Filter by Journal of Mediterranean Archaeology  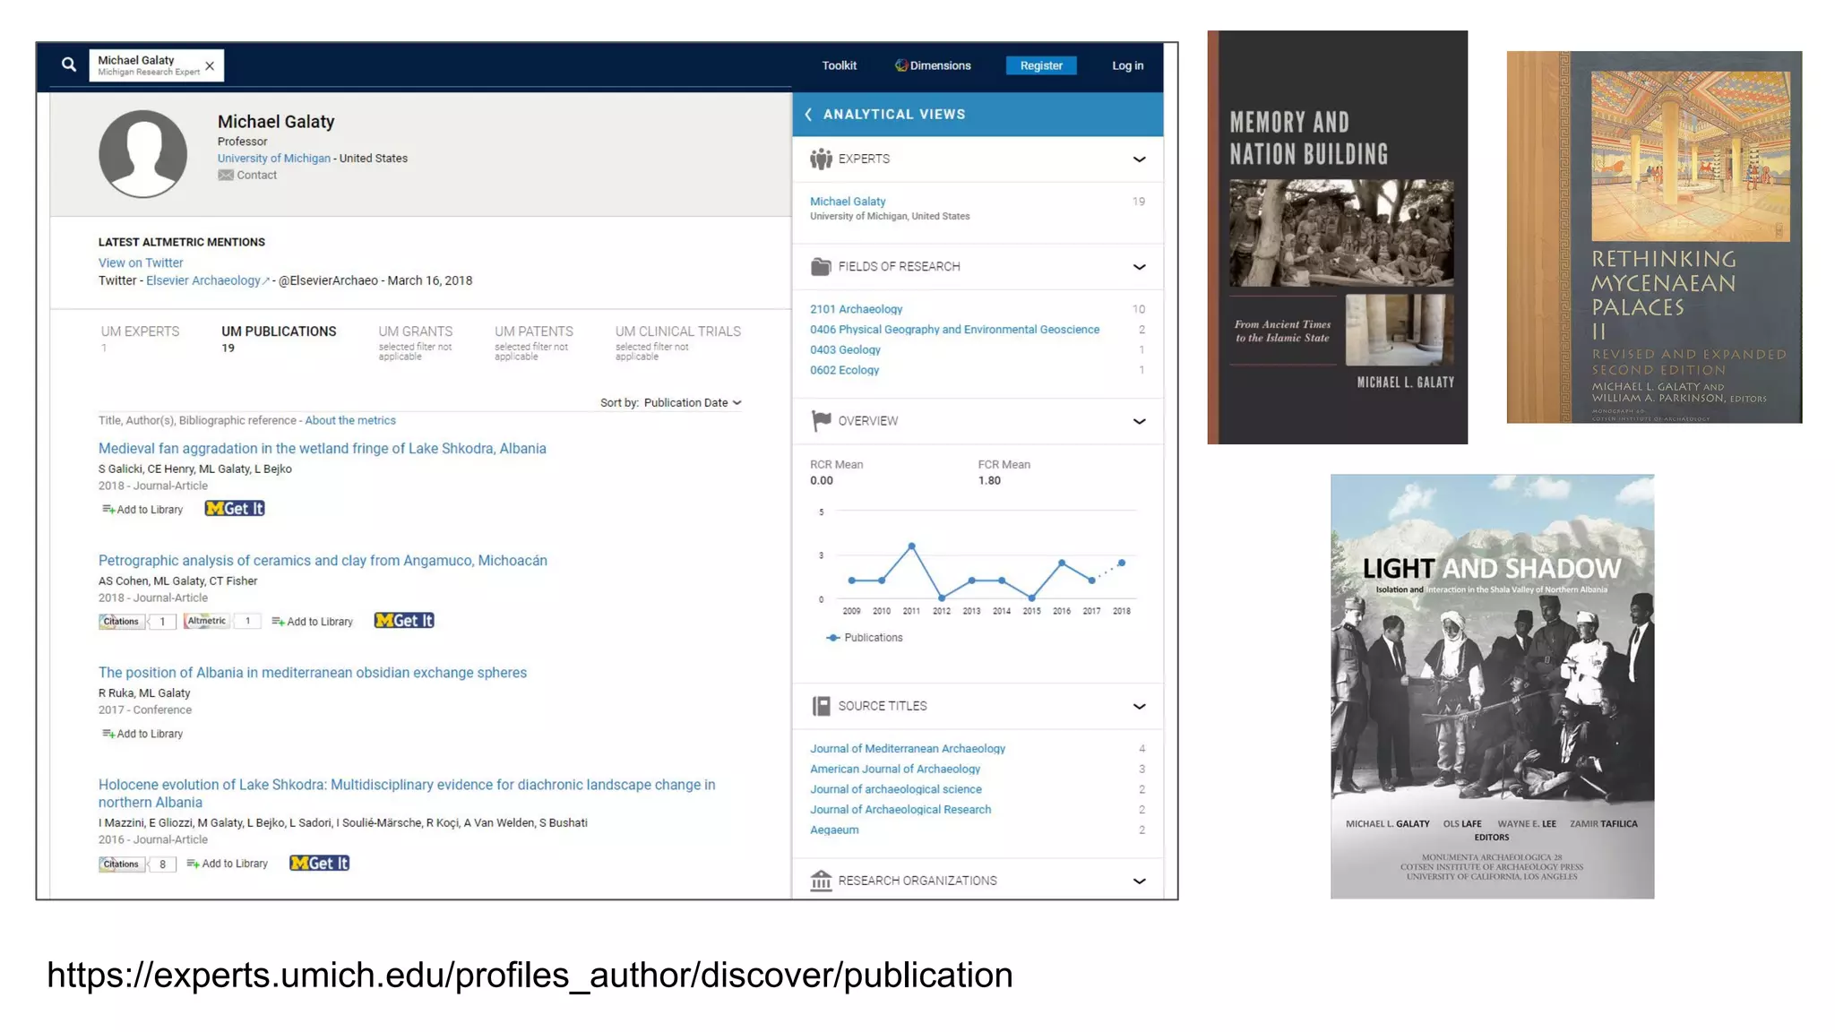click(x=907, y=749)
